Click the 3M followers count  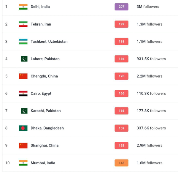(148, 7)
